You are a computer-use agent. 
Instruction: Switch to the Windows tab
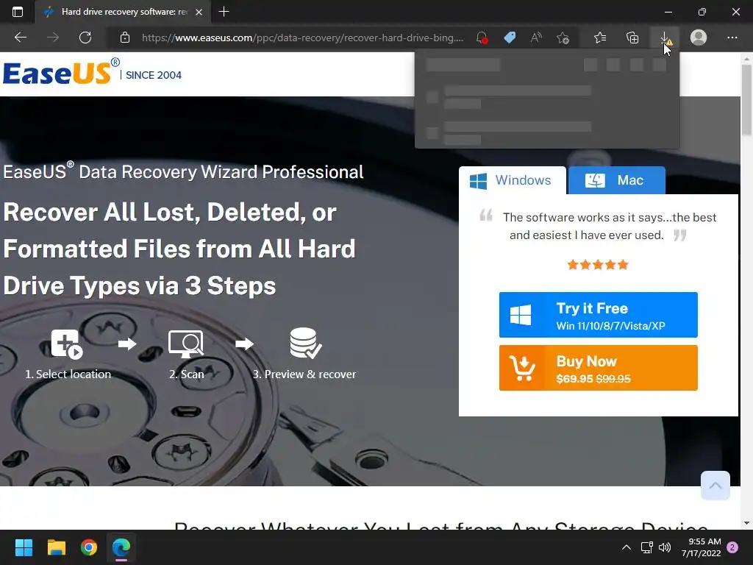[513, 180]
